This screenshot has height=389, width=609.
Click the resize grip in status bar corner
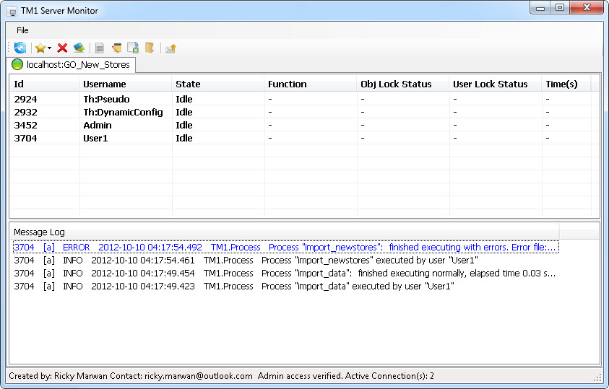[597, 377]
